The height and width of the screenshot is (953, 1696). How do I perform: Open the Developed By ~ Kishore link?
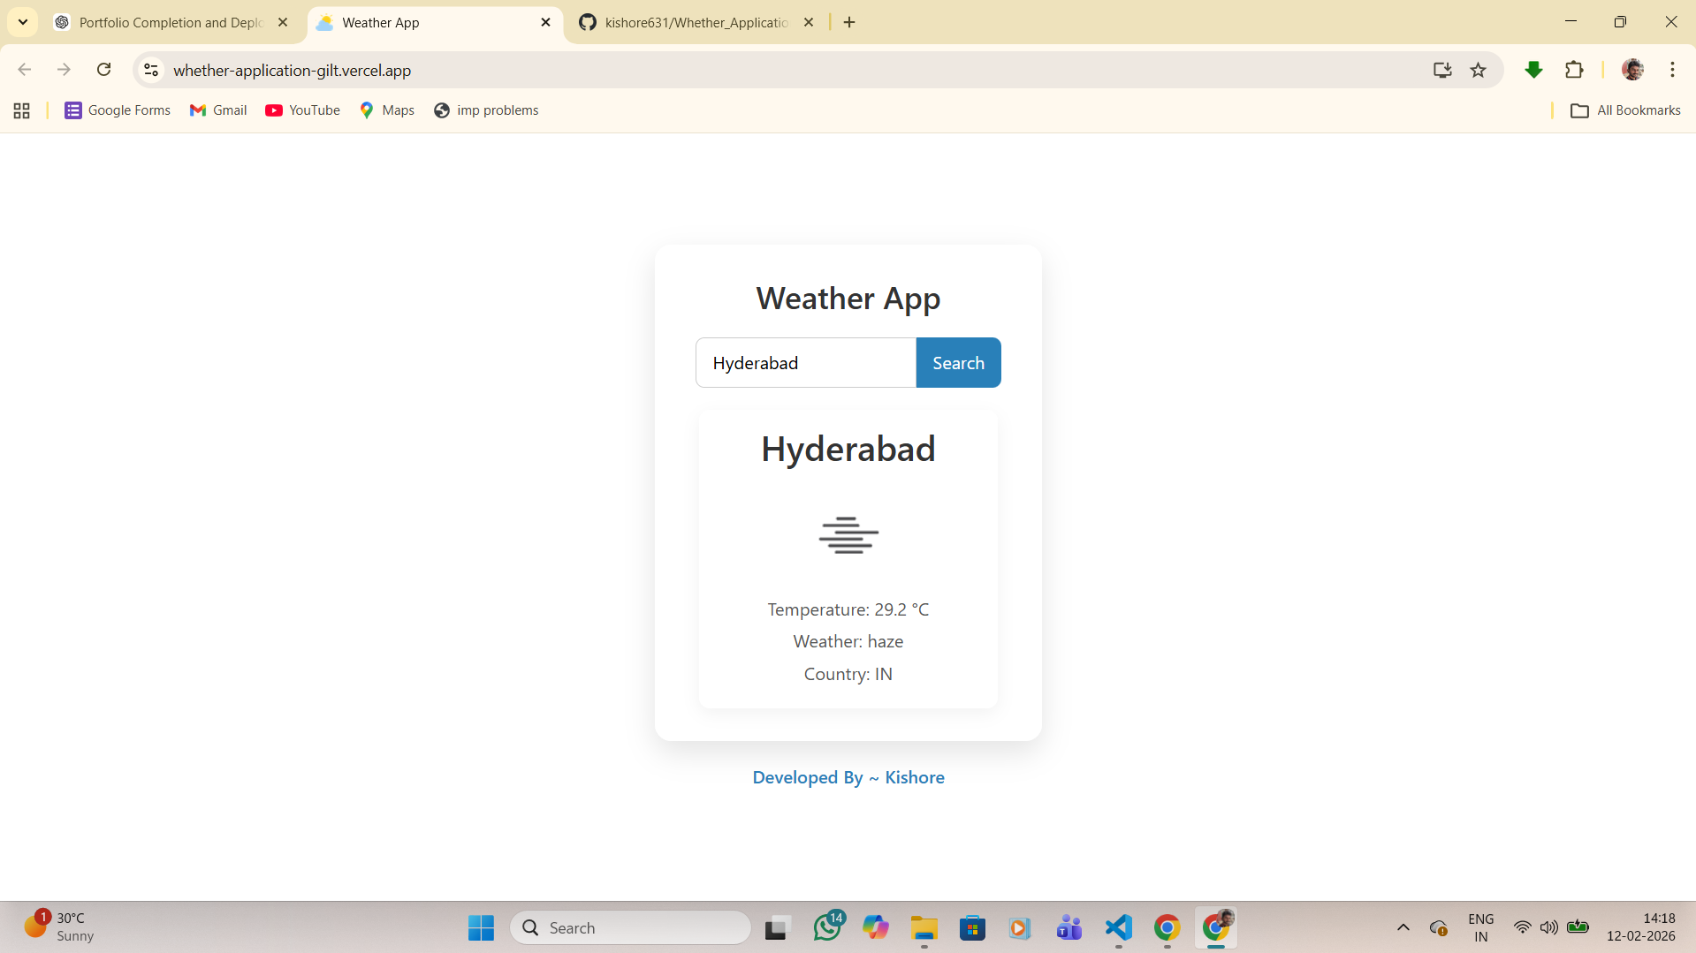(x=848, y=777)
